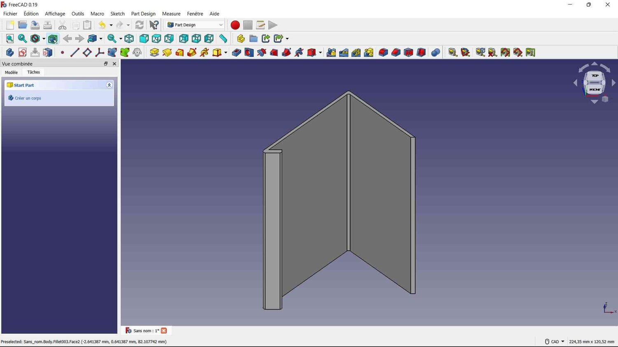Open the draw style dropdown arrow

pos(44,39)
